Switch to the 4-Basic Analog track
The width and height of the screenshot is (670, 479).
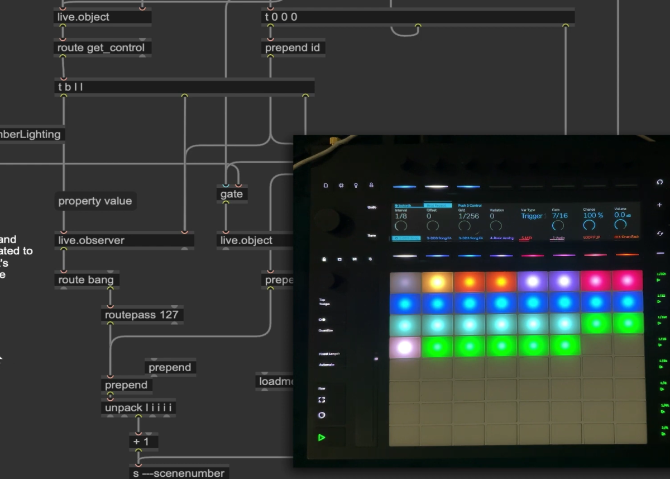(501, 238)
